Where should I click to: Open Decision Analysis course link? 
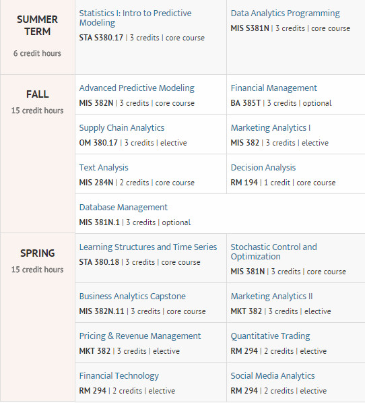pyautogui.click(x=263, y=167)
